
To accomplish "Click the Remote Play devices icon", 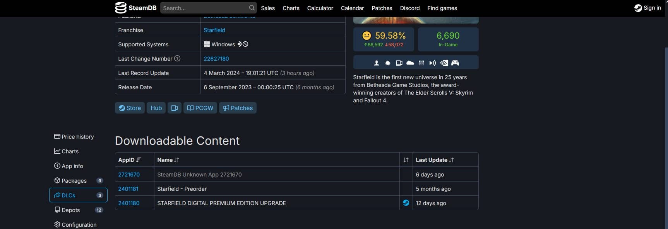I will (x=399, y=63).
